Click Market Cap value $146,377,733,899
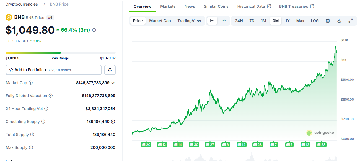Image resolution: width=360 pixels, height=161 pixels. [93, 83]
